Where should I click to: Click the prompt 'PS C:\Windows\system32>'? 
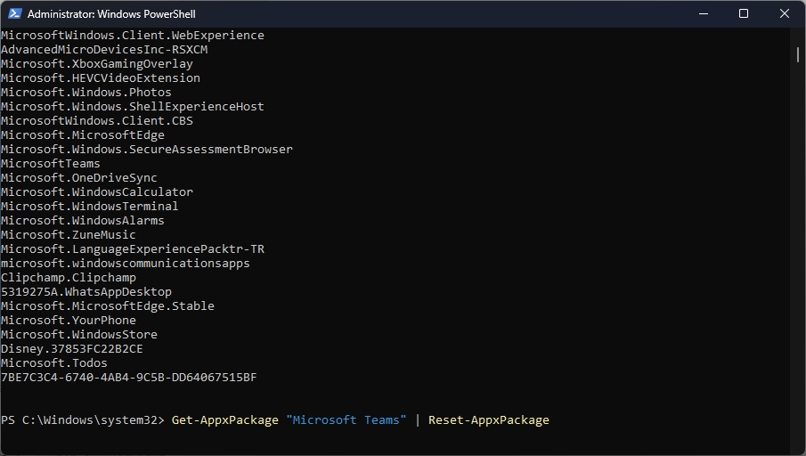pyautogui.click(x=83, y=420)
